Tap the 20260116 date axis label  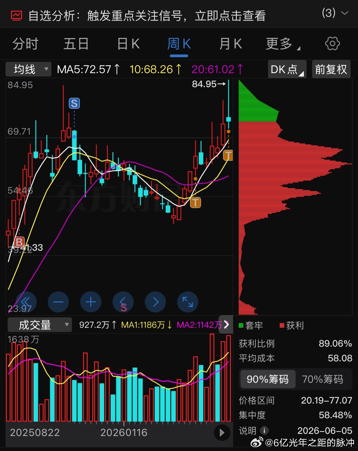(x=124, y=432)
